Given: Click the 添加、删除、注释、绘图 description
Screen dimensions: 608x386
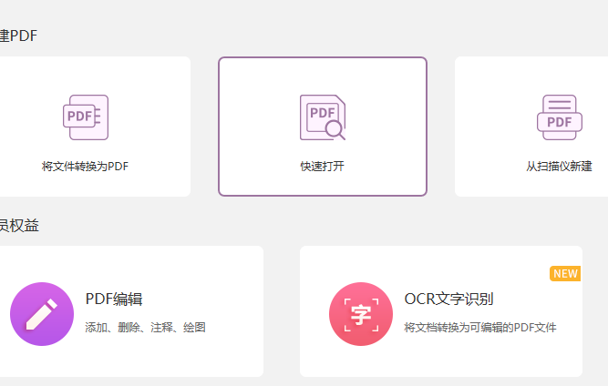Looking at the screenshot, I should coord(146,328).
